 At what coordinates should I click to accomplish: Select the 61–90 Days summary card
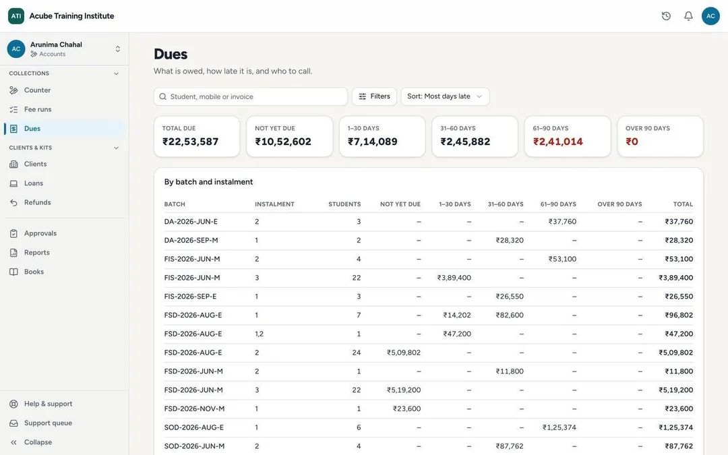coord(568,136)
